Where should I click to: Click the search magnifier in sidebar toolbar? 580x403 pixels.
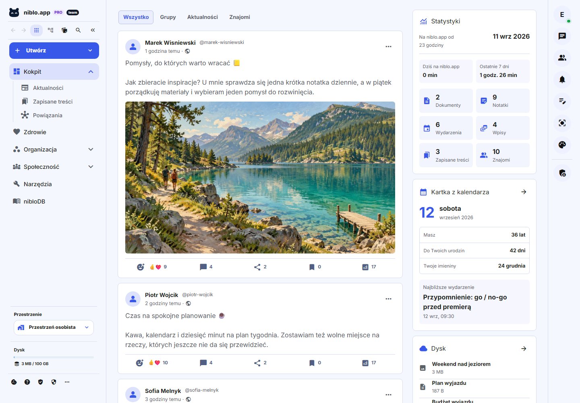click(78, 30)
